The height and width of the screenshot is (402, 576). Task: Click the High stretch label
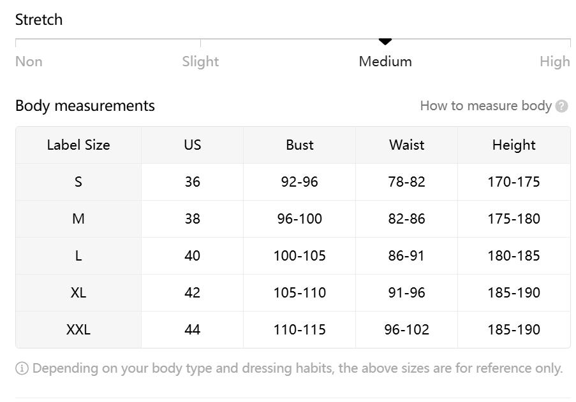(555, 61)
